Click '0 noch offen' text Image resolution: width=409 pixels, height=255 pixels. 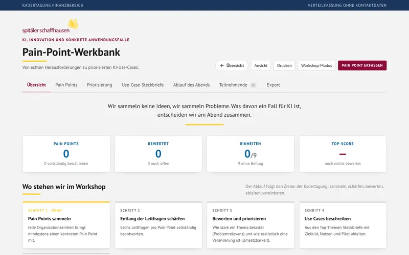158,163
